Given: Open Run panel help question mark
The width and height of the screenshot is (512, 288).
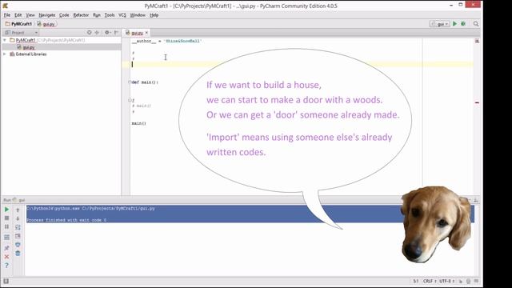Looking at the screenshot, I should point(6,266).
